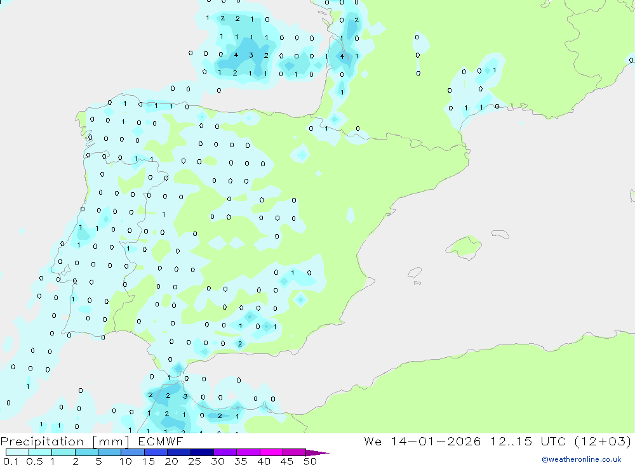Click the '40' legend scale label
Viewport: 635px width, 465px height.
(x=264, y=461)
